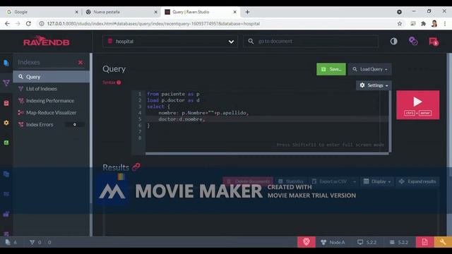
Task: Run the query with the play button
Action: [x=417, y=105]
